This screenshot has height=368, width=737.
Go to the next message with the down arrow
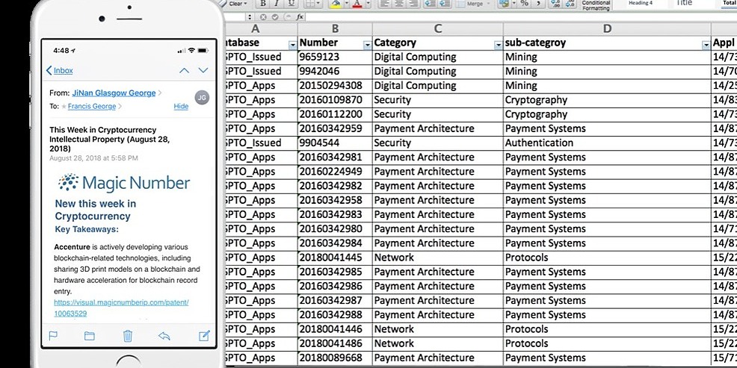click(x=203, y=70)
